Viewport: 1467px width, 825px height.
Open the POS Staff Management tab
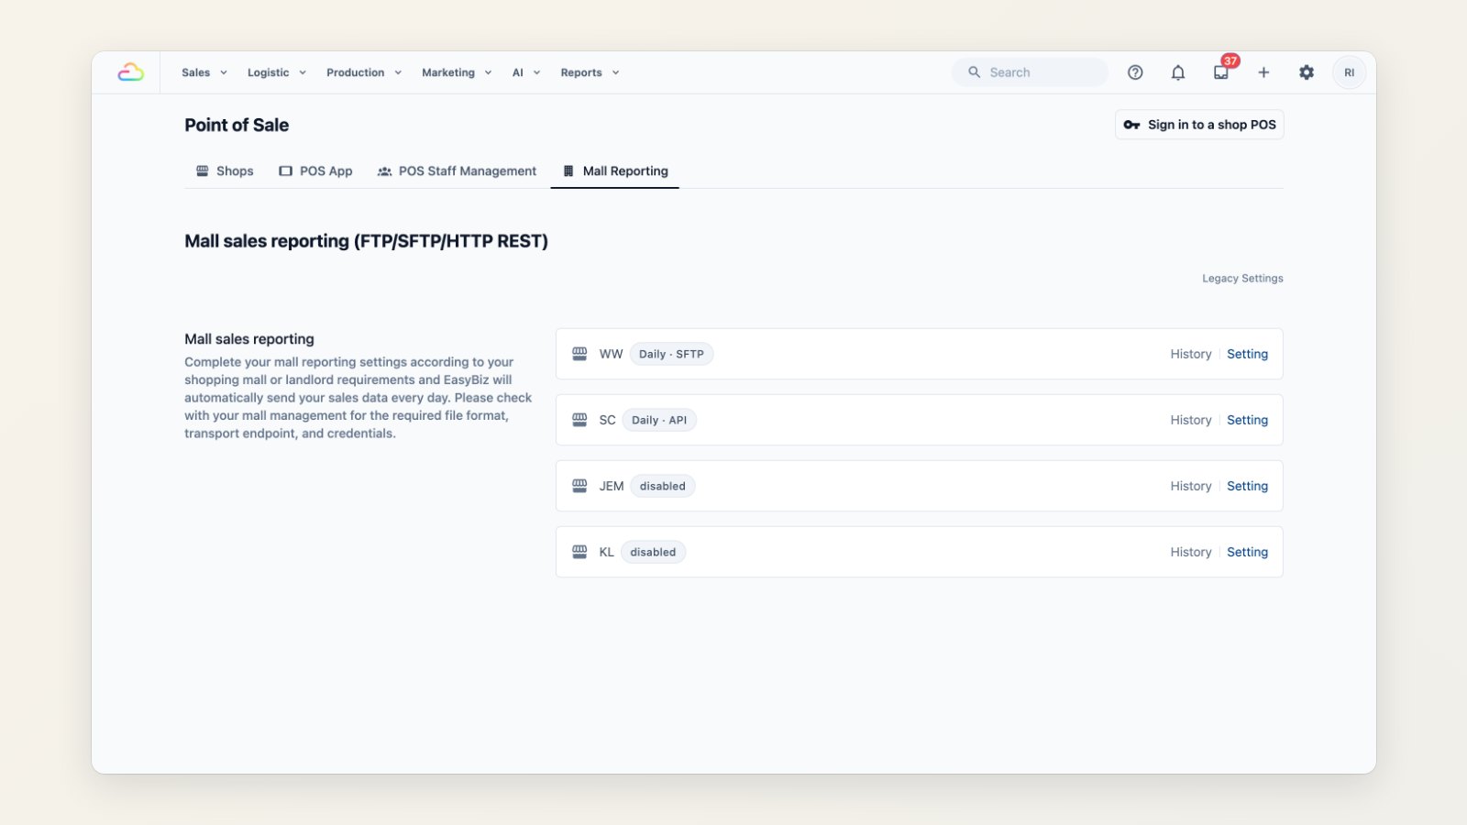click(x=457, y=171)
